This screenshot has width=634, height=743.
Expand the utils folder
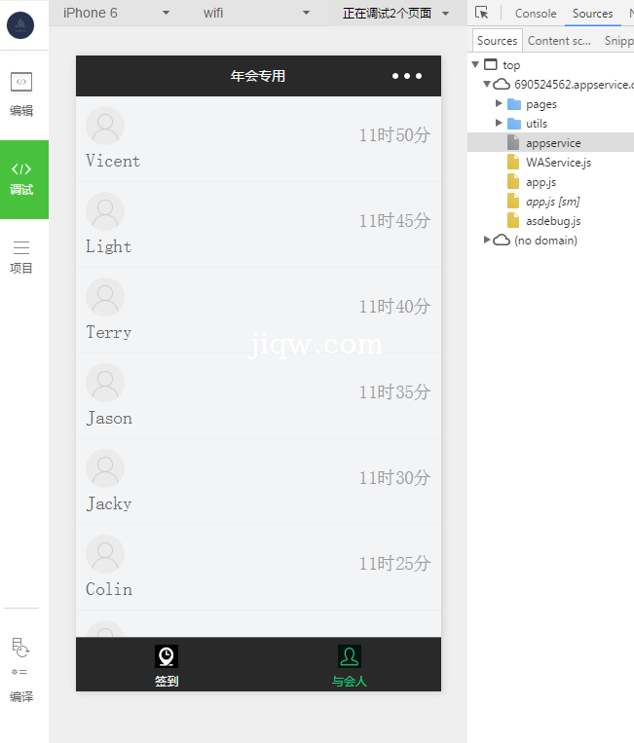pyautogui.click(x=500, y=124)
